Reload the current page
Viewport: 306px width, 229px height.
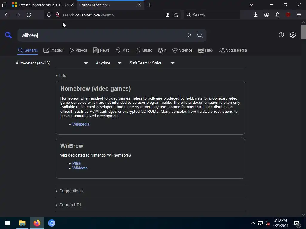pyautogui.click(x=29, y=15)
